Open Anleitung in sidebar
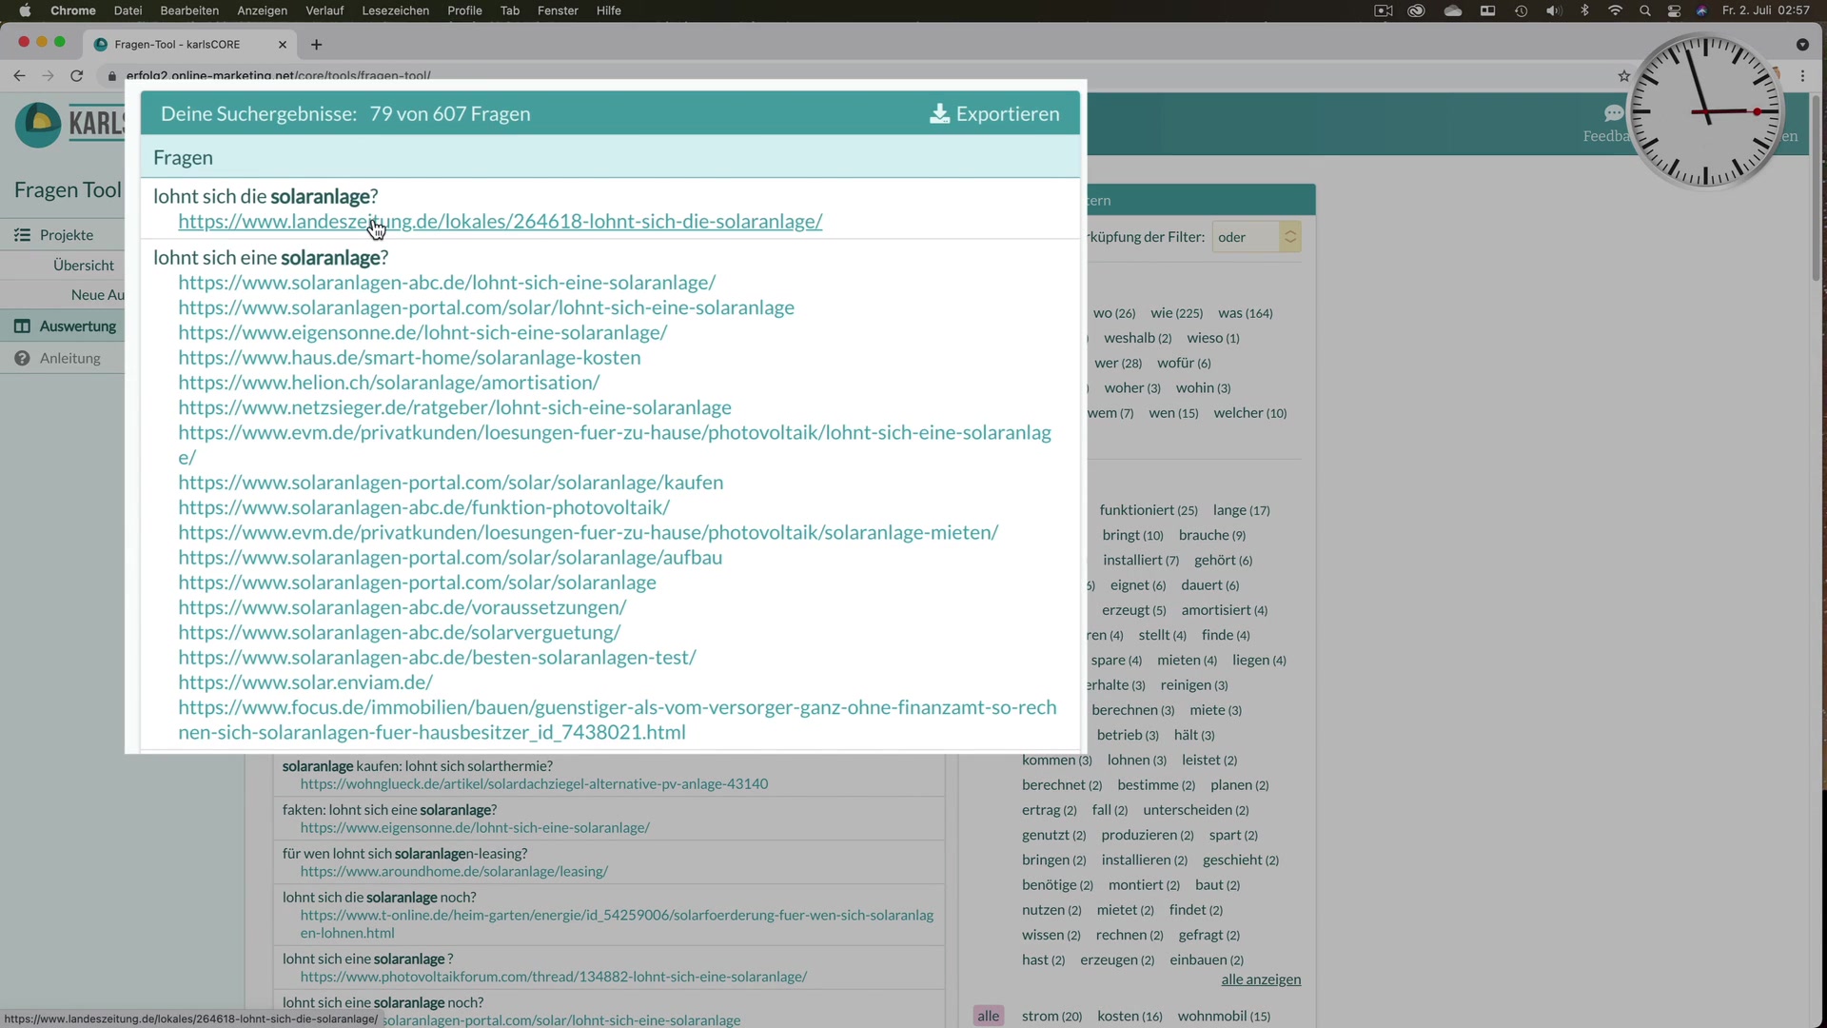1827x1028 pixels. [x=70, y=359]
